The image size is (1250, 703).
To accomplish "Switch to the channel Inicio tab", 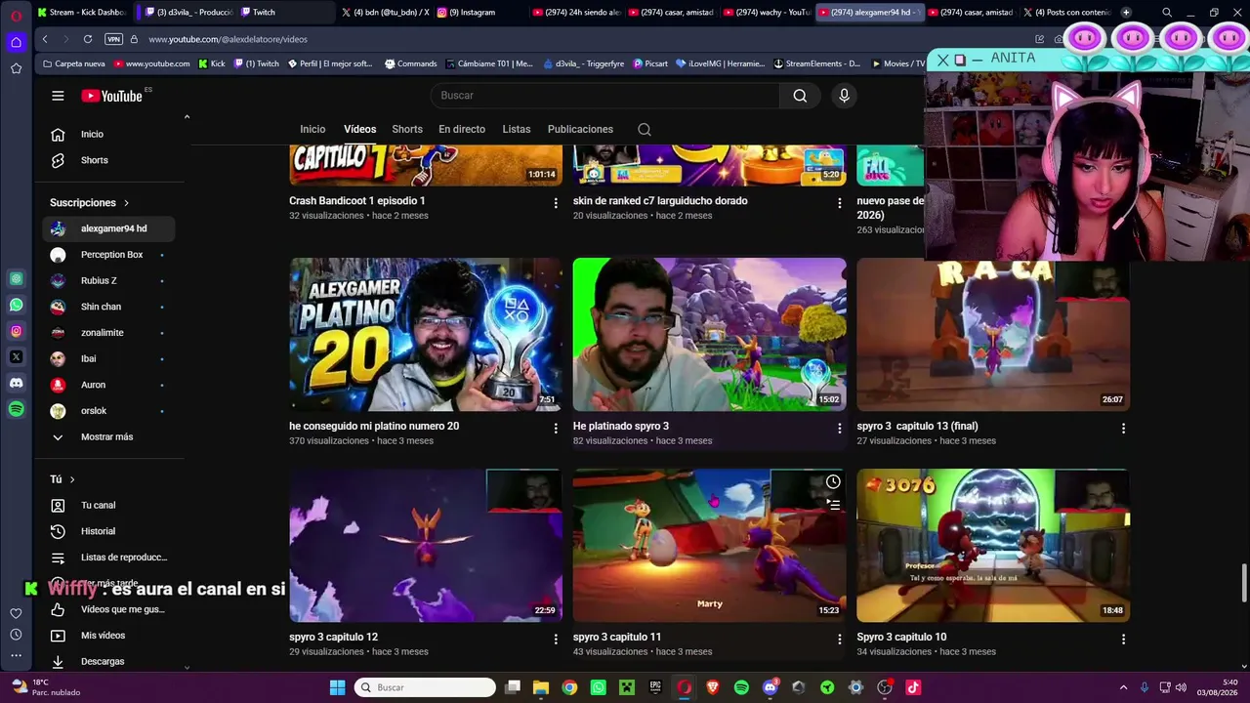I will tap(312, 129).
